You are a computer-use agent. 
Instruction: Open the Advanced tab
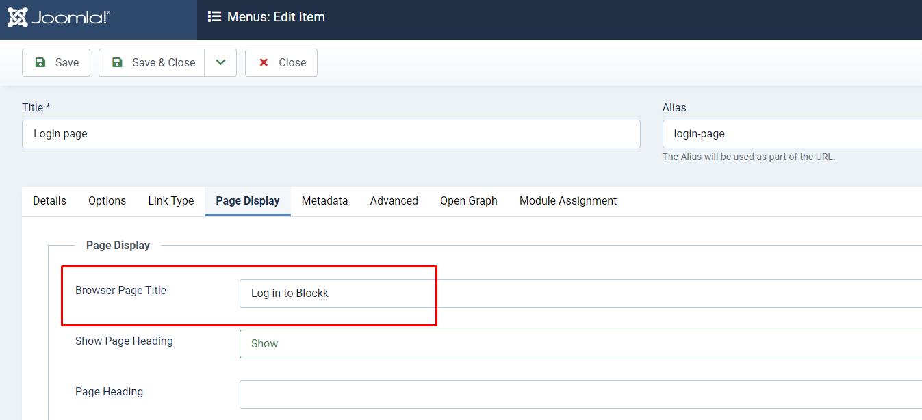coord(394,201)
